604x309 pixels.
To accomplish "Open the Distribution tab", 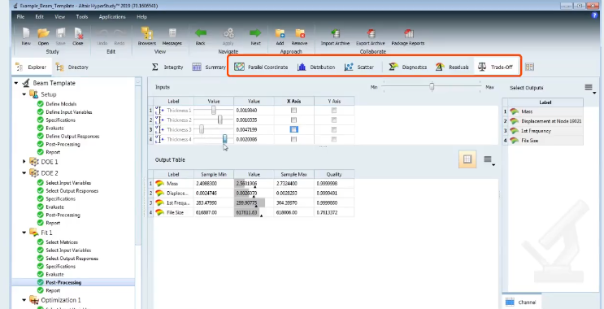I will coord(316,67).
